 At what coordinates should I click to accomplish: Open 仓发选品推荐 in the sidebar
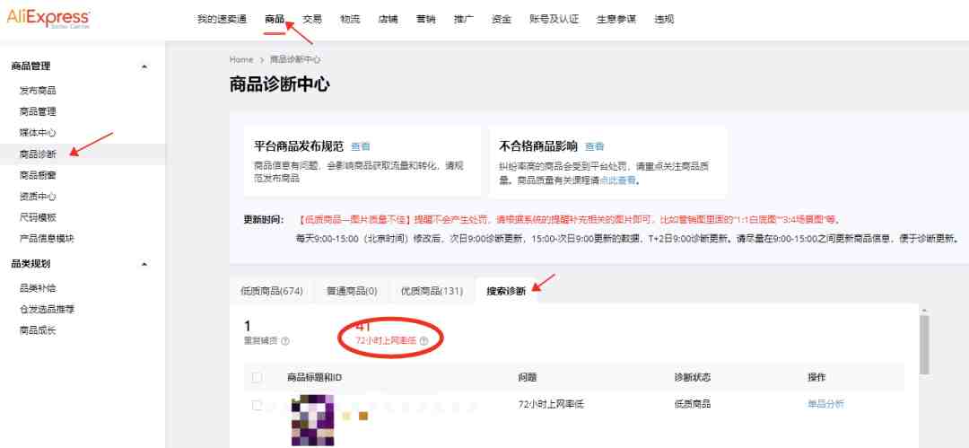tap(47, 309)
